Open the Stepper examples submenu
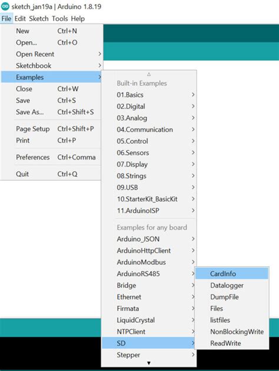Image resolution: width=279 pixels, height=371 pixels. [149, 355]
